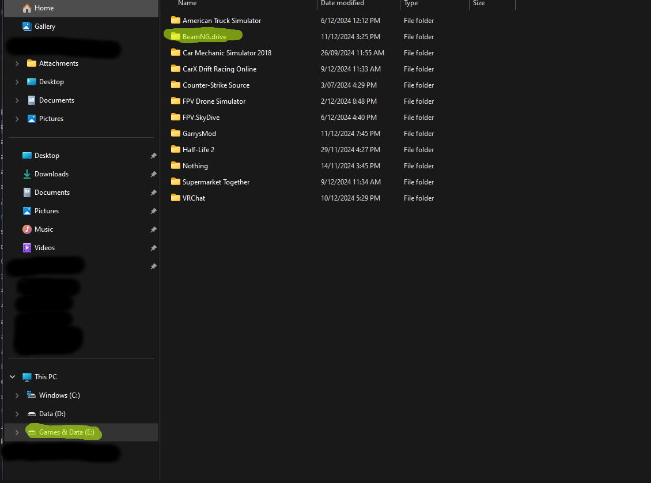Select the VRChat folder

194,198
